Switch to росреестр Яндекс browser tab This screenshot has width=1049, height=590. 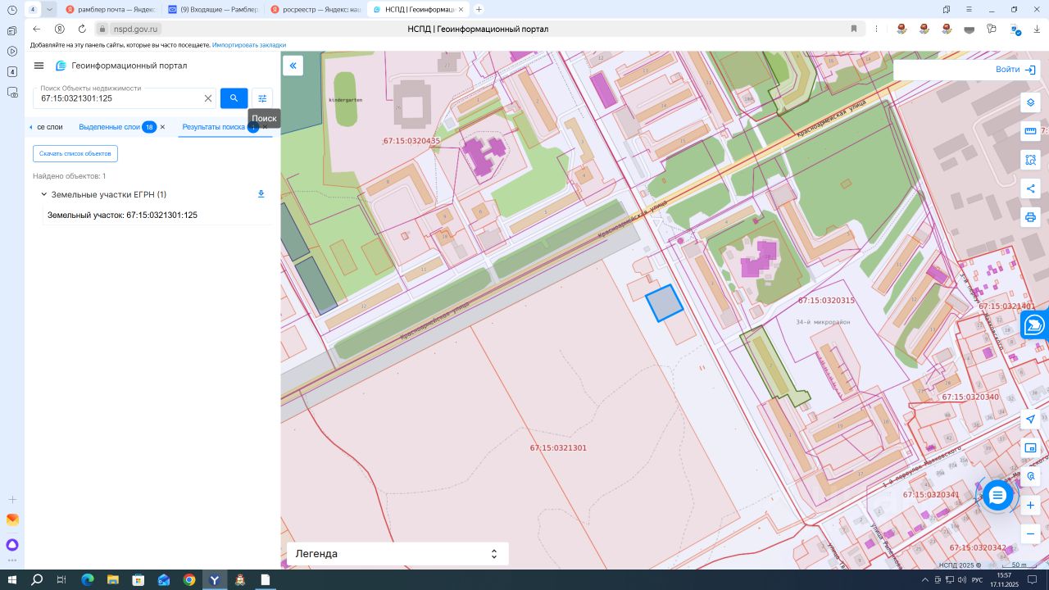[316, 9]
